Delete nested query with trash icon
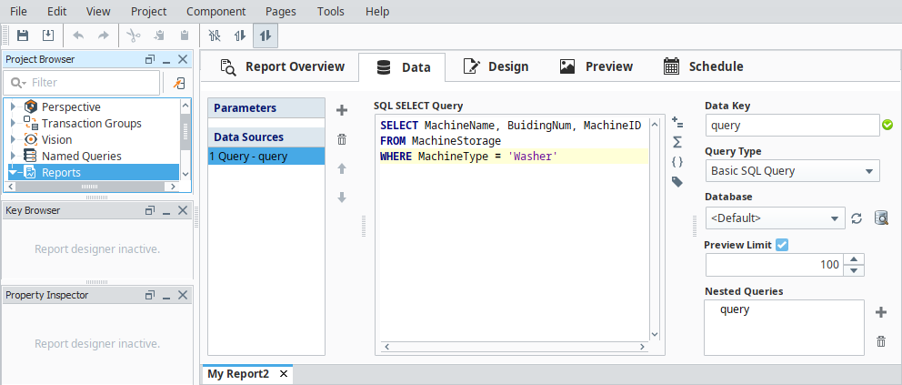Viewport: 902px width, 385px height. [881, 341]
